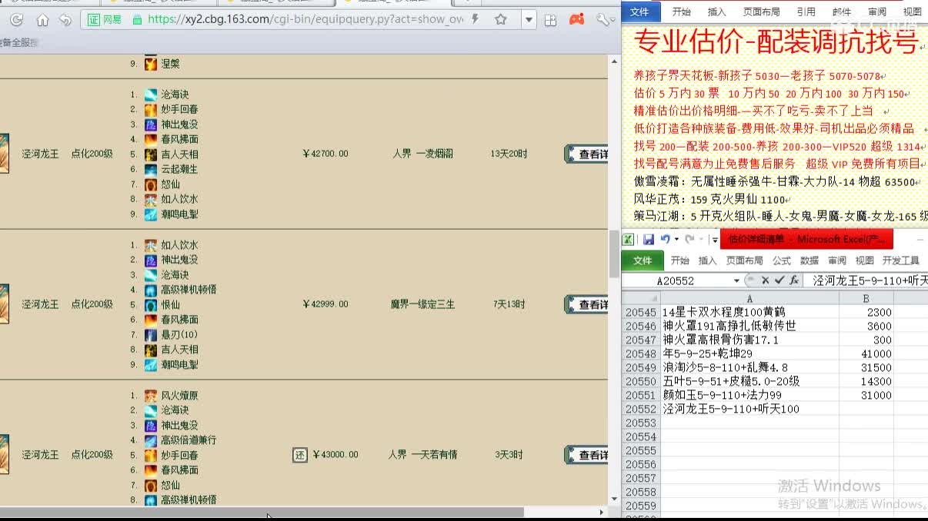Click the Excel application icon in title bar
The image size is (928, 521).
629,239
